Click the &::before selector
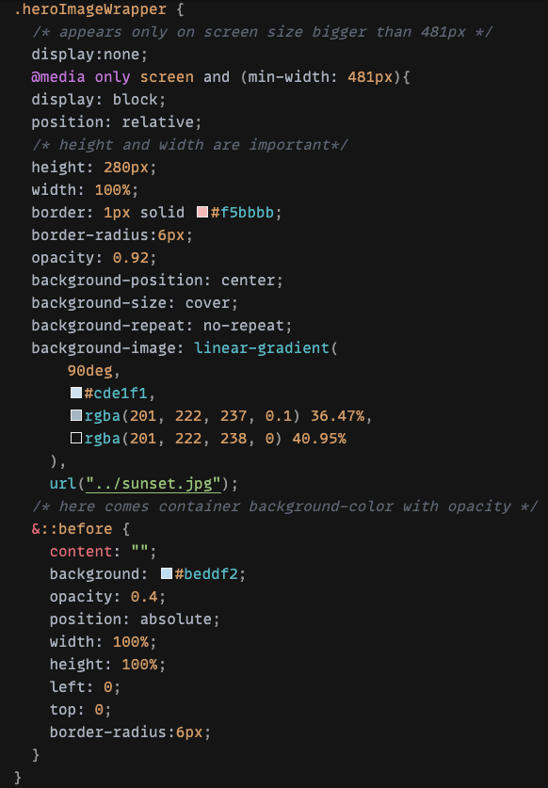The width and height of the screenshot is (548, 788). (72, 529)
